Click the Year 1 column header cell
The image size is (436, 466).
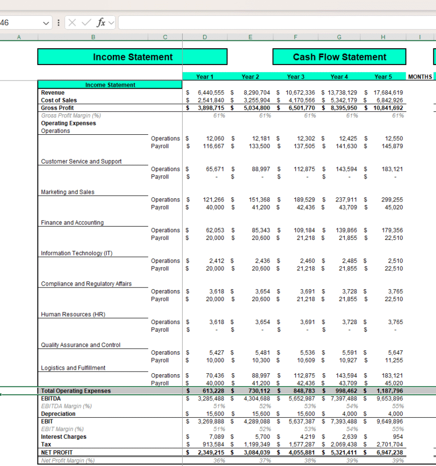(x=204, y=76)
